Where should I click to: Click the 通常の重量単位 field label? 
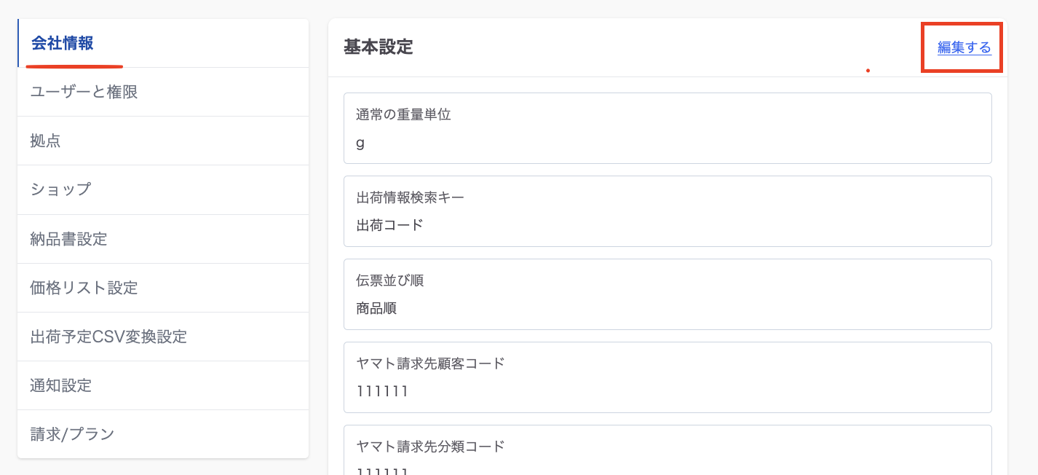[x=403, y=114]
